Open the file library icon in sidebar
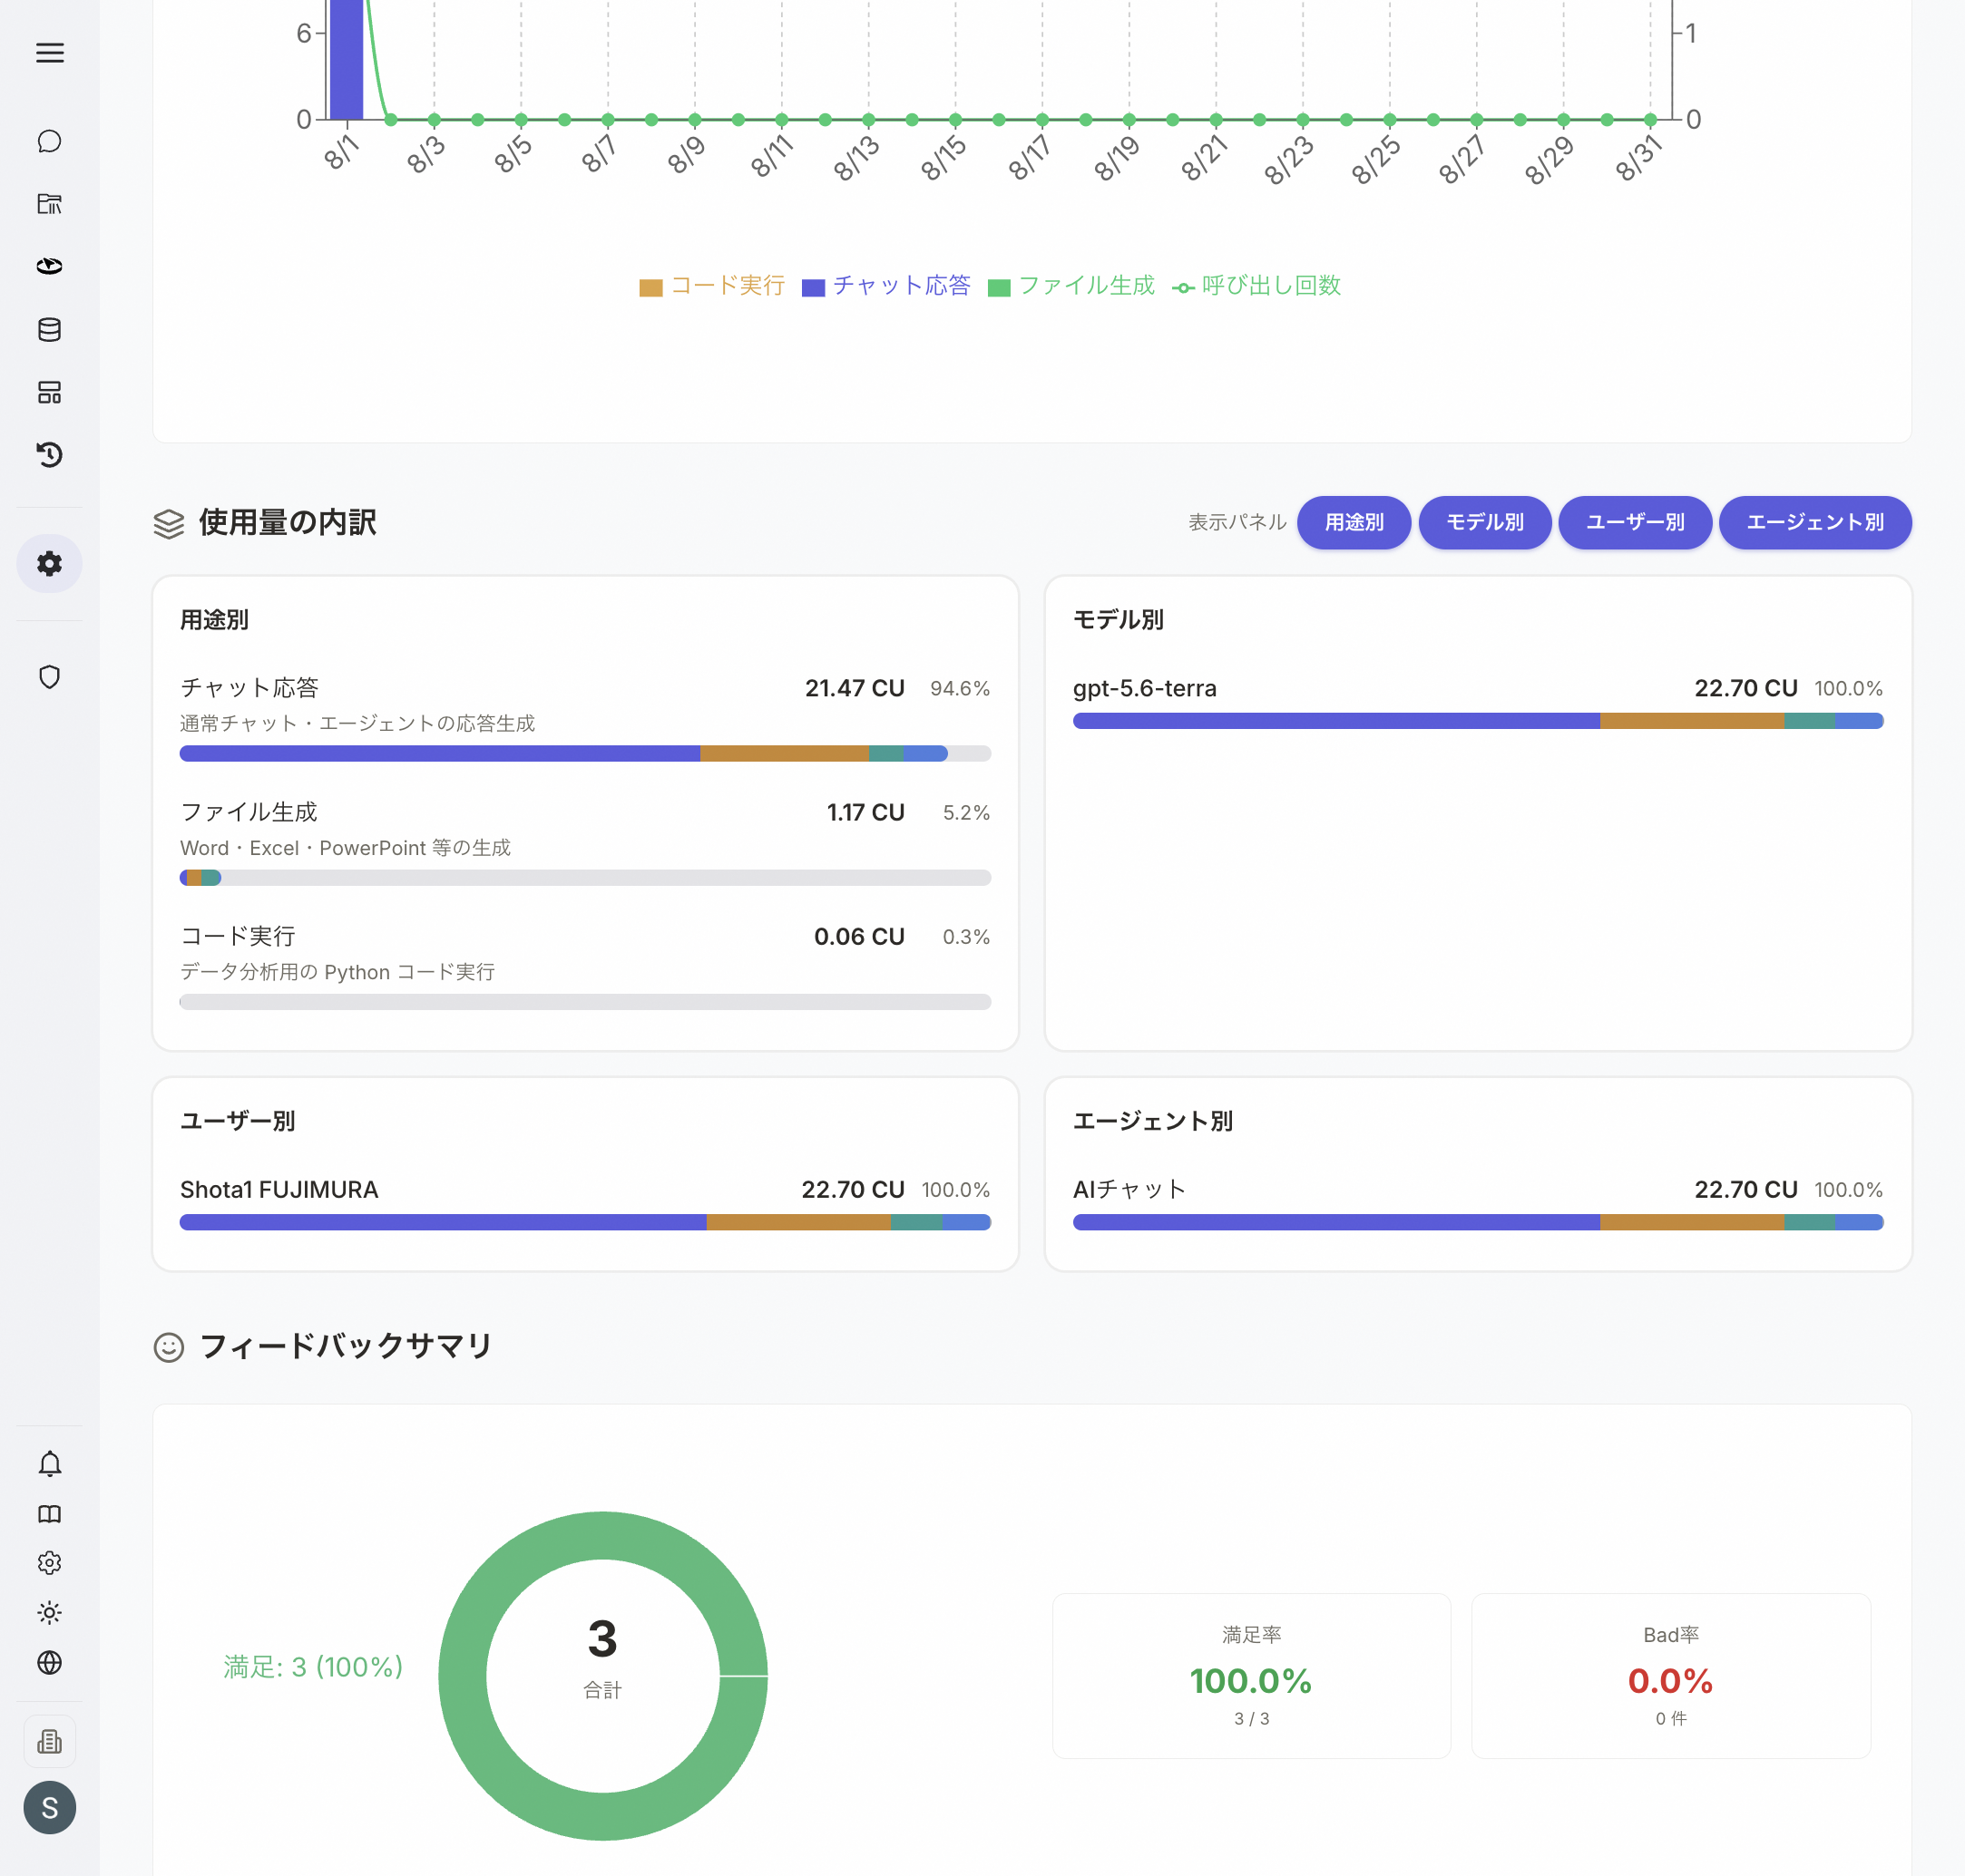The height and width of the screenshot is (1876, 1965). point(49,204)
